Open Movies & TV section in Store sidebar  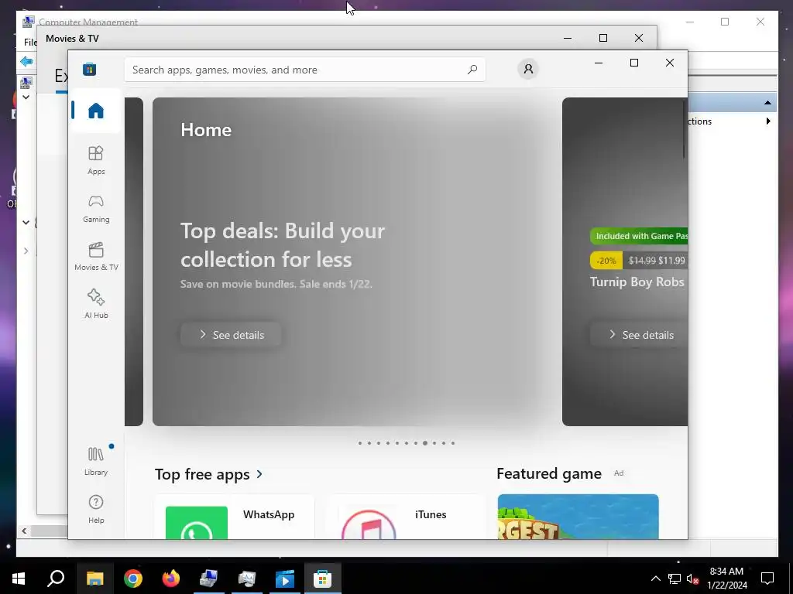coord(95,256)
